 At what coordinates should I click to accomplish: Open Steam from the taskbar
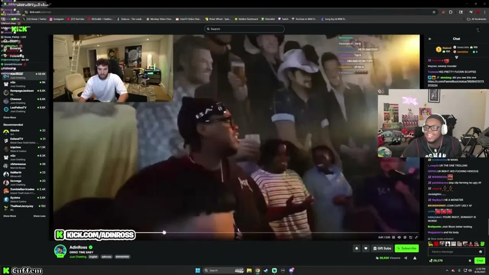[266, 270]
